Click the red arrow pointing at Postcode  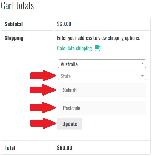click(43, 107)
